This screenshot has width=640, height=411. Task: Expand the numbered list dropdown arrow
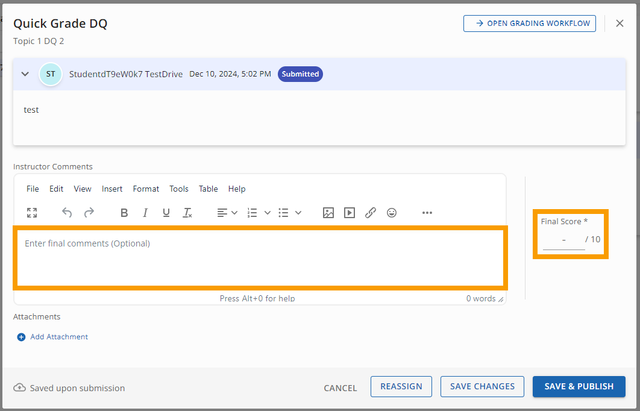267,213
